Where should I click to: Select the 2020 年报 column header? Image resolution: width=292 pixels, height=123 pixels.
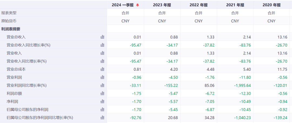point(271,5)
